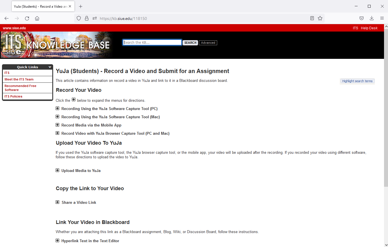Open the browser hamburger application menu
This screenshot has width=388, height=247.
382,18
